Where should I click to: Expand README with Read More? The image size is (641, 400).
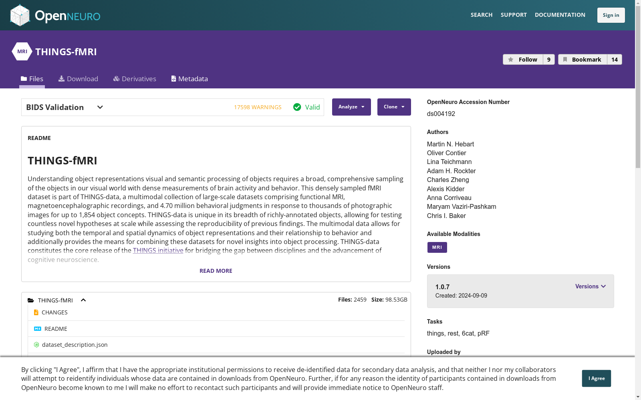[216, 271]
